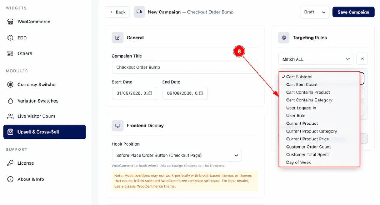Click the 'General' section heading

click(x=135, y=38)
